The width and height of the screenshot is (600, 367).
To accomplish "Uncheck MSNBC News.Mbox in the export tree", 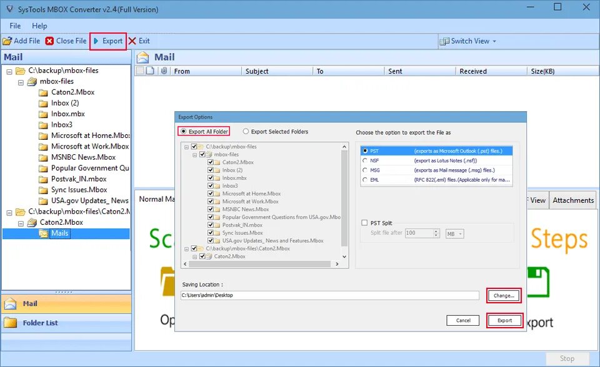I will [x=211, y=209].
